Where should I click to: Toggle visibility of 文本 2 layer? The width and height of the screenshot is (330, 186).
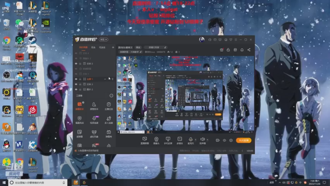point(76,64)
